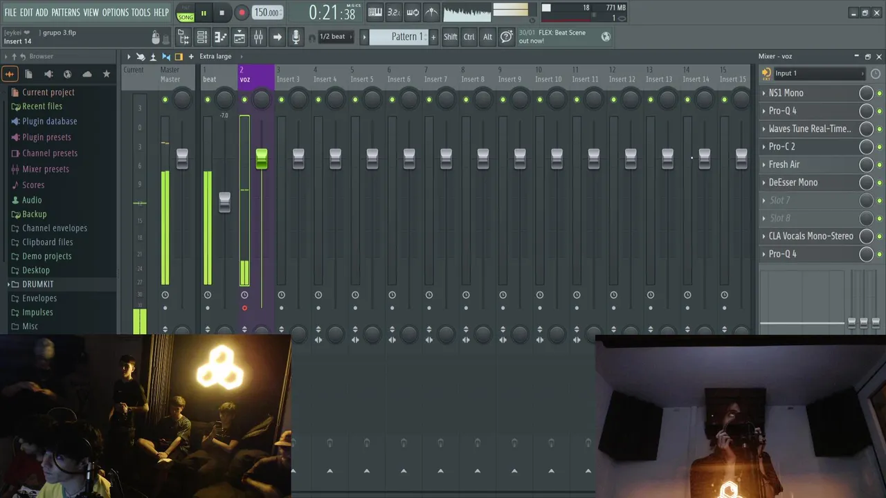Viewport: 886px width, 498px height.
Task: Click the browser All tab icon
Action: [x=10, y=74]
